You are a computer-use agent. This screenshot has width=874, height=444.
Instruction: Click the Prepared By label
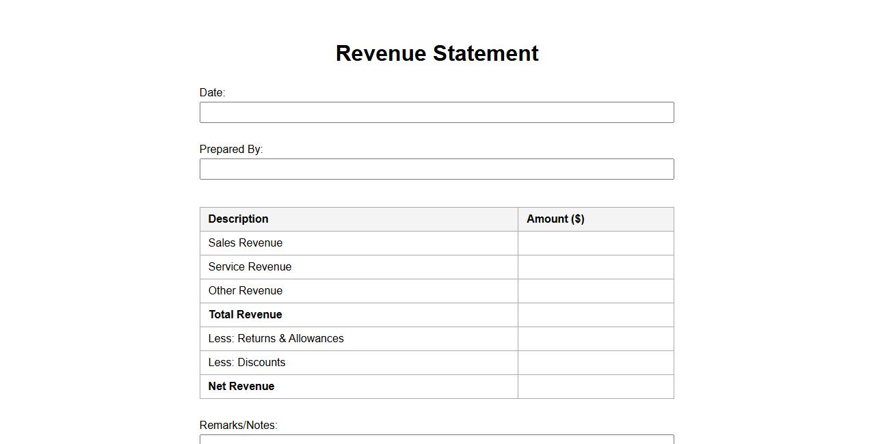(x=231, y=150)
